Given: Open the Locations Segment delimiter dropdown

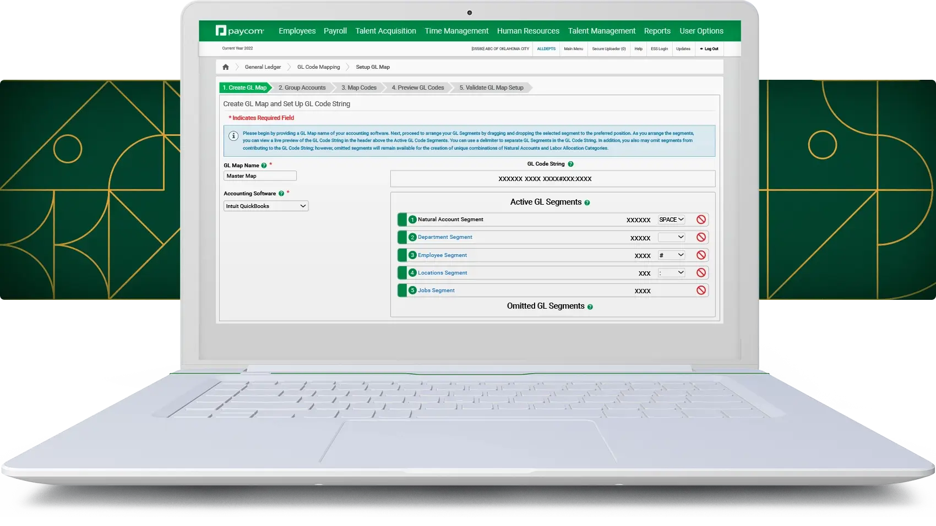Looking at the screenshot, I should pyautogui.click(x=671, y=273).
